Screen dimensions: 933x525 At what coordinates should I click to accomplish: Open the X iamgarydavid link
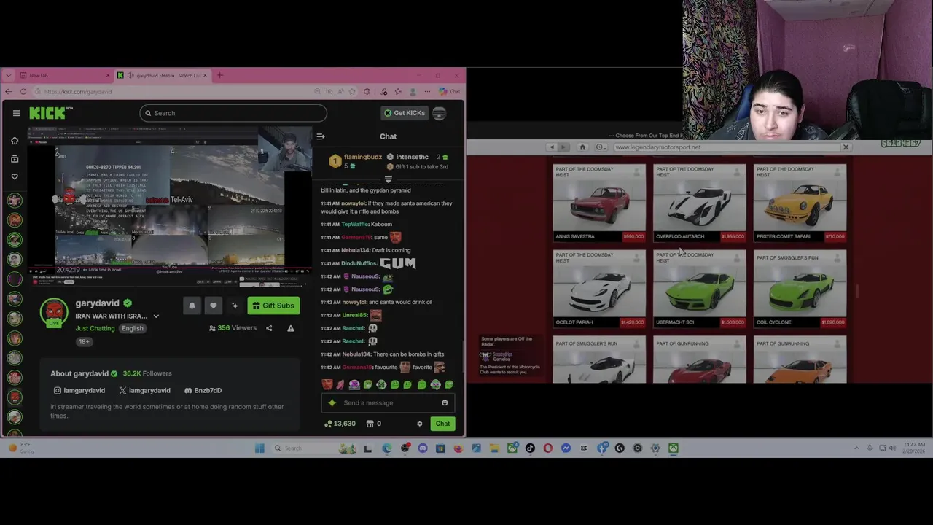144,391
